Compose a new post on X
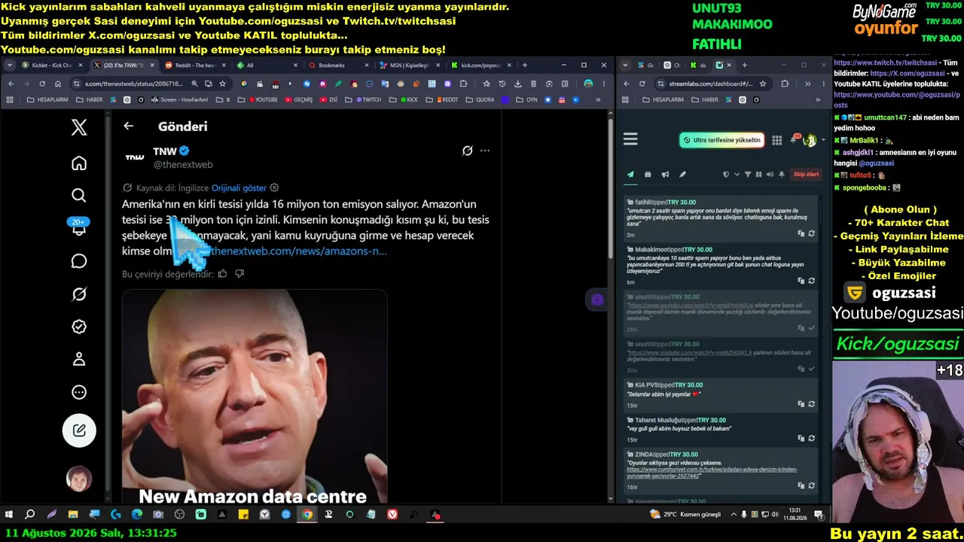This screenshot has width=964, height=542. tap(79, 431)
